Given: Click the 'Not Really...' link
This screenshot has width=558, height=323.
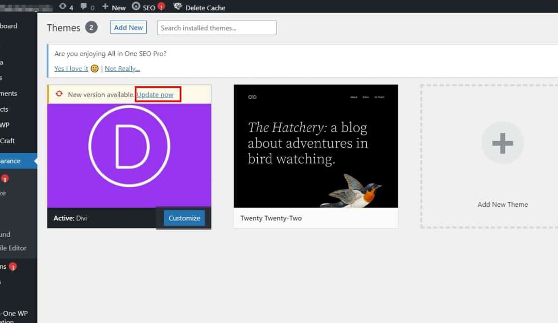Looking at the screenshot, I should pos(122,68).
